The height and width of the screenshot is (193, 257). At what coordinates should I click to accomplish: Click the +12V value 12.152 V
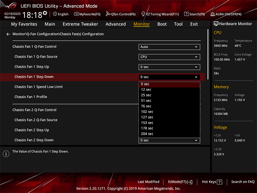[x=220, y=140]
